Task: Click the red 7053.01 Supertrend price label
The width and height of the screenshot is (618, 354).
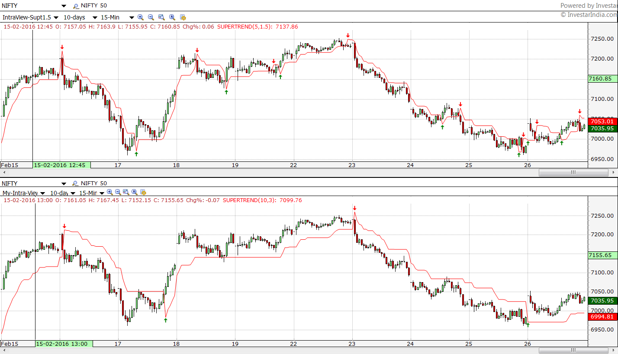Action: [602, 121]
